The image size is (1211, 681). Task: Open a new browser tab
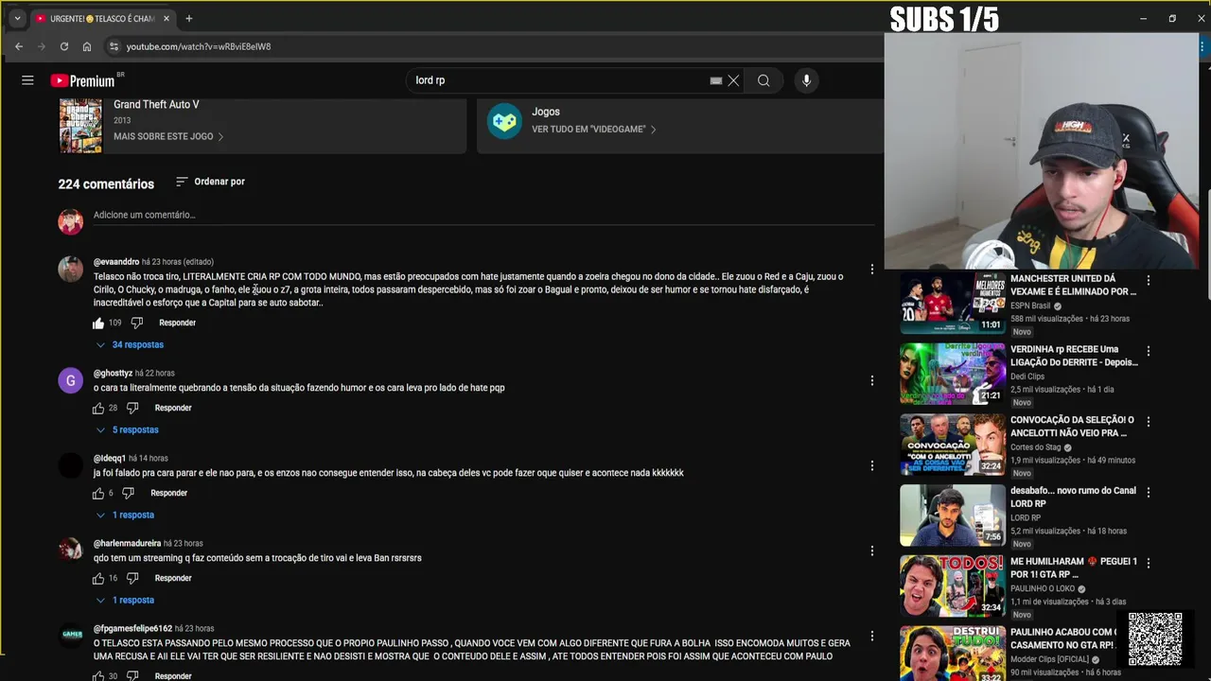pyautogui.click(x=188, y=18)
